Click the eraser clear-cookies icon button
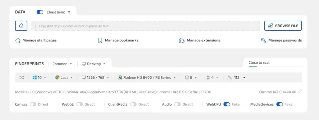 coord(21,26)
